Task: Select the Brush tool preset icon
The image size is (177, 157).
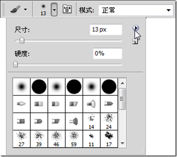Action: [x=15, y=9]
